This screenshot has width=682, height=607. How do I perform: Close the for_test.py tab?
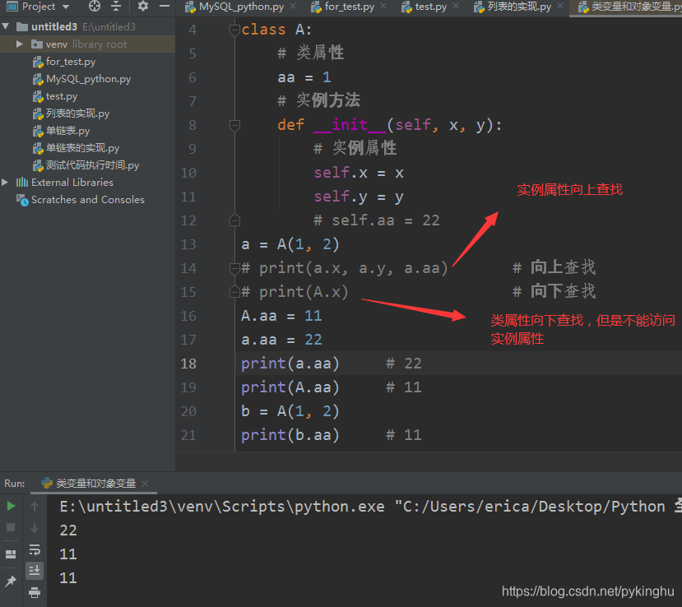click(x=383, y=7)
